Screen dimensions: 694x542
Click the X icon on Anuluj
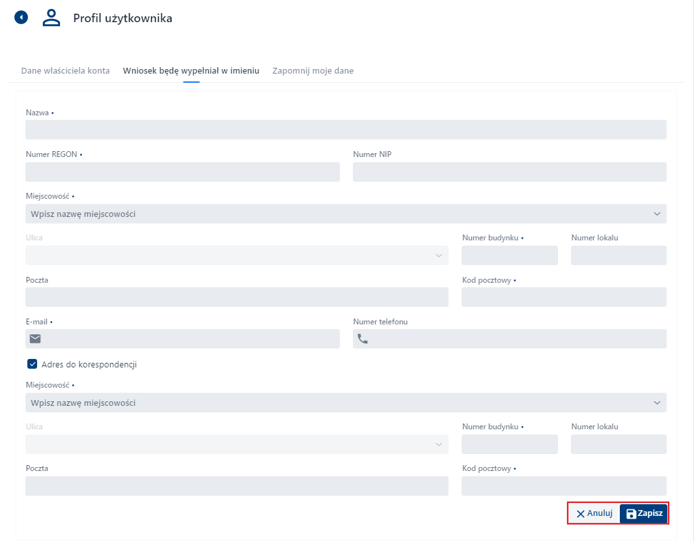coord(580,514)
